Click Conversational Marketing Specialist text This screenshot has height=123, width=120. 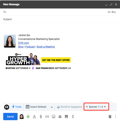click(39, 39)
